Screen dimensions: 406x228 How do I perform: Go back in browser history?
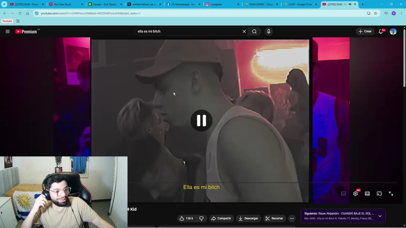[5, 13]
